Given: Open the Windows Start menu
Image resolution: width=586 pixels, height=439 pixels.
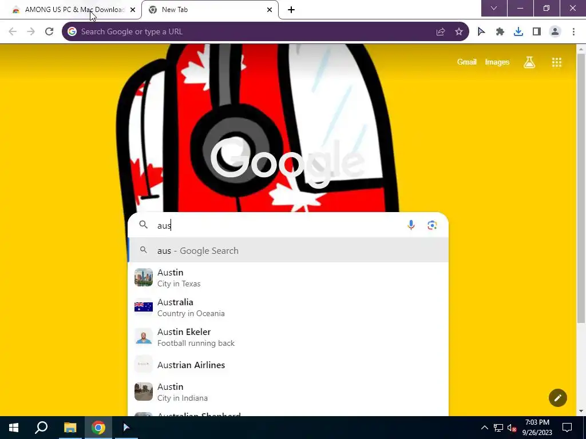Looking at the screenshot, I should (14, 428).
